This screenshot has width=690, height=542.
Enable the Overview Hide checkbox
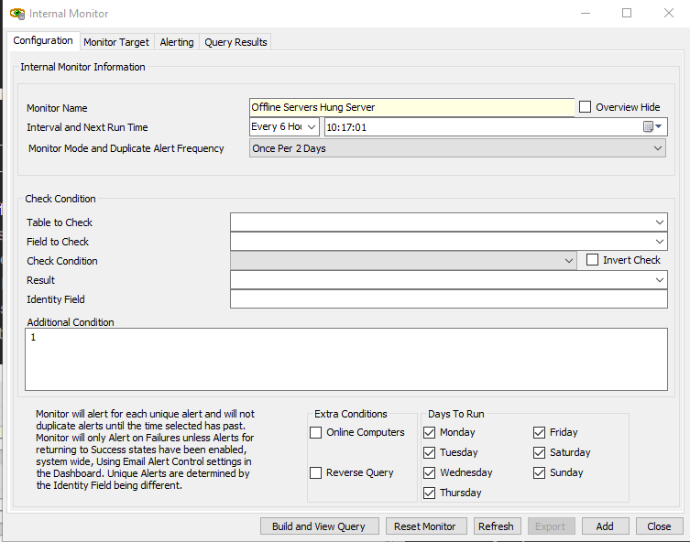point(586,107)
